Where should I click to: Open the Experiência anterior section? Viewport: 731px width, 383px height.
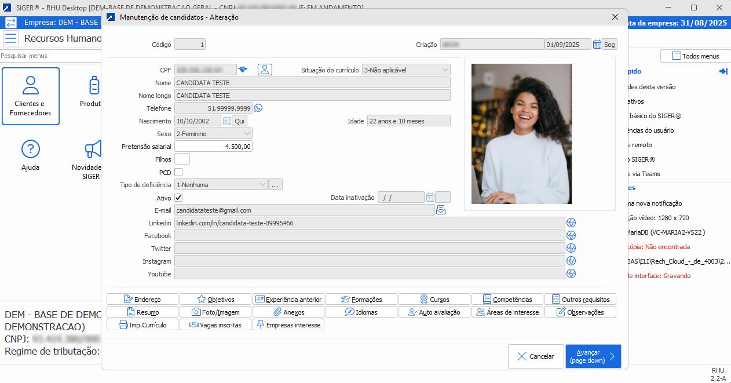288,300
